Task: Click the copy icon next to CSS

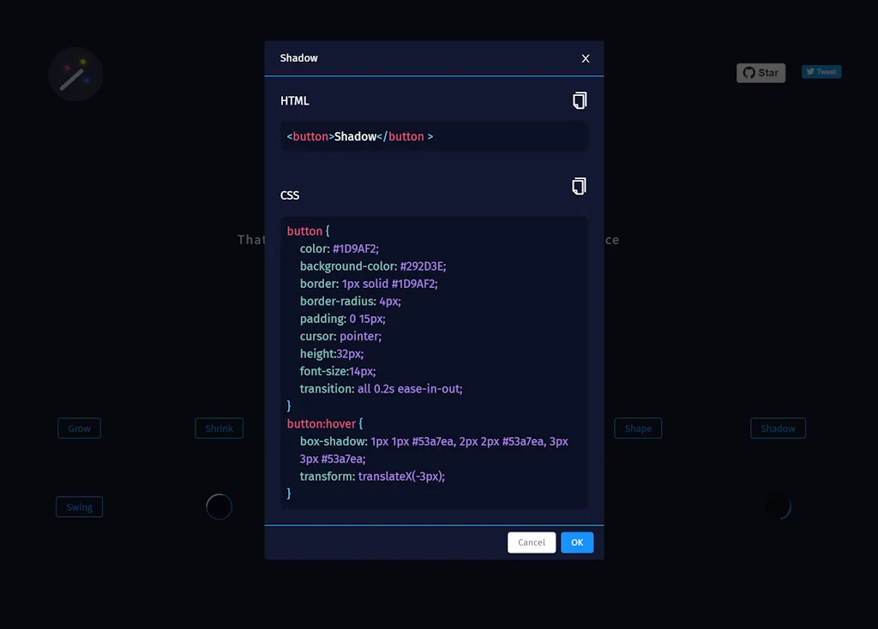Action: [580, 186]
